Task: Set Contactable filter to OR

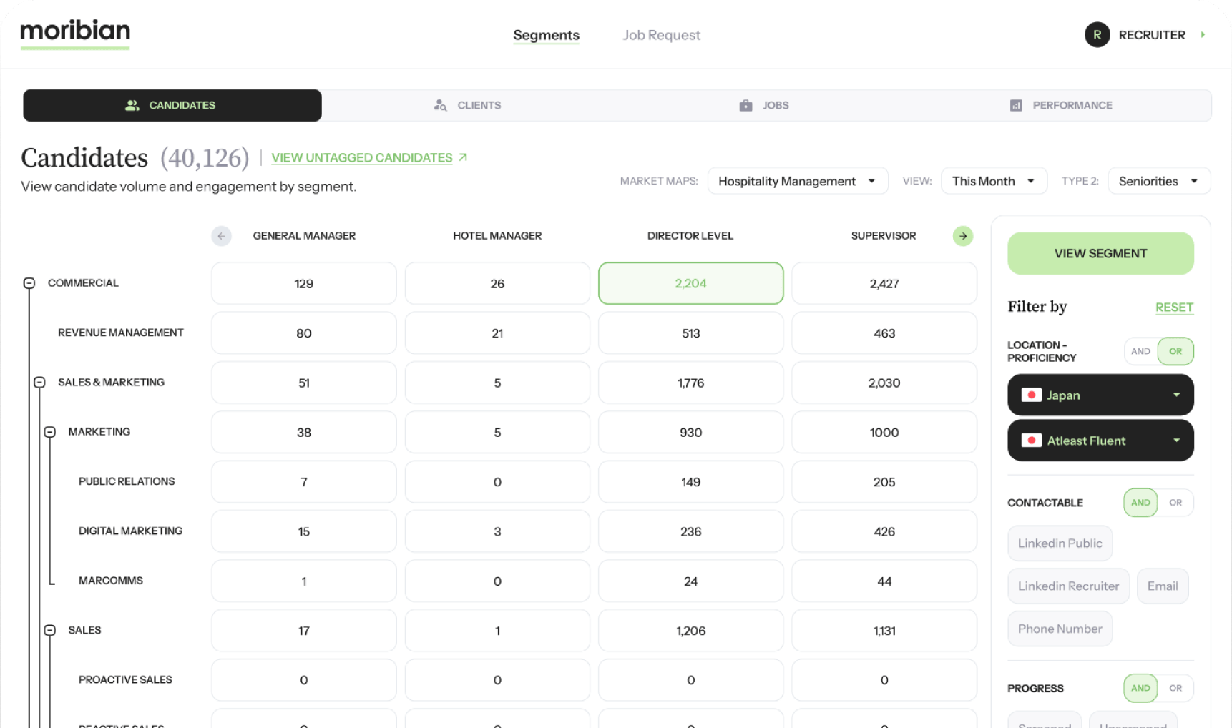Action: pos(1175,503)
